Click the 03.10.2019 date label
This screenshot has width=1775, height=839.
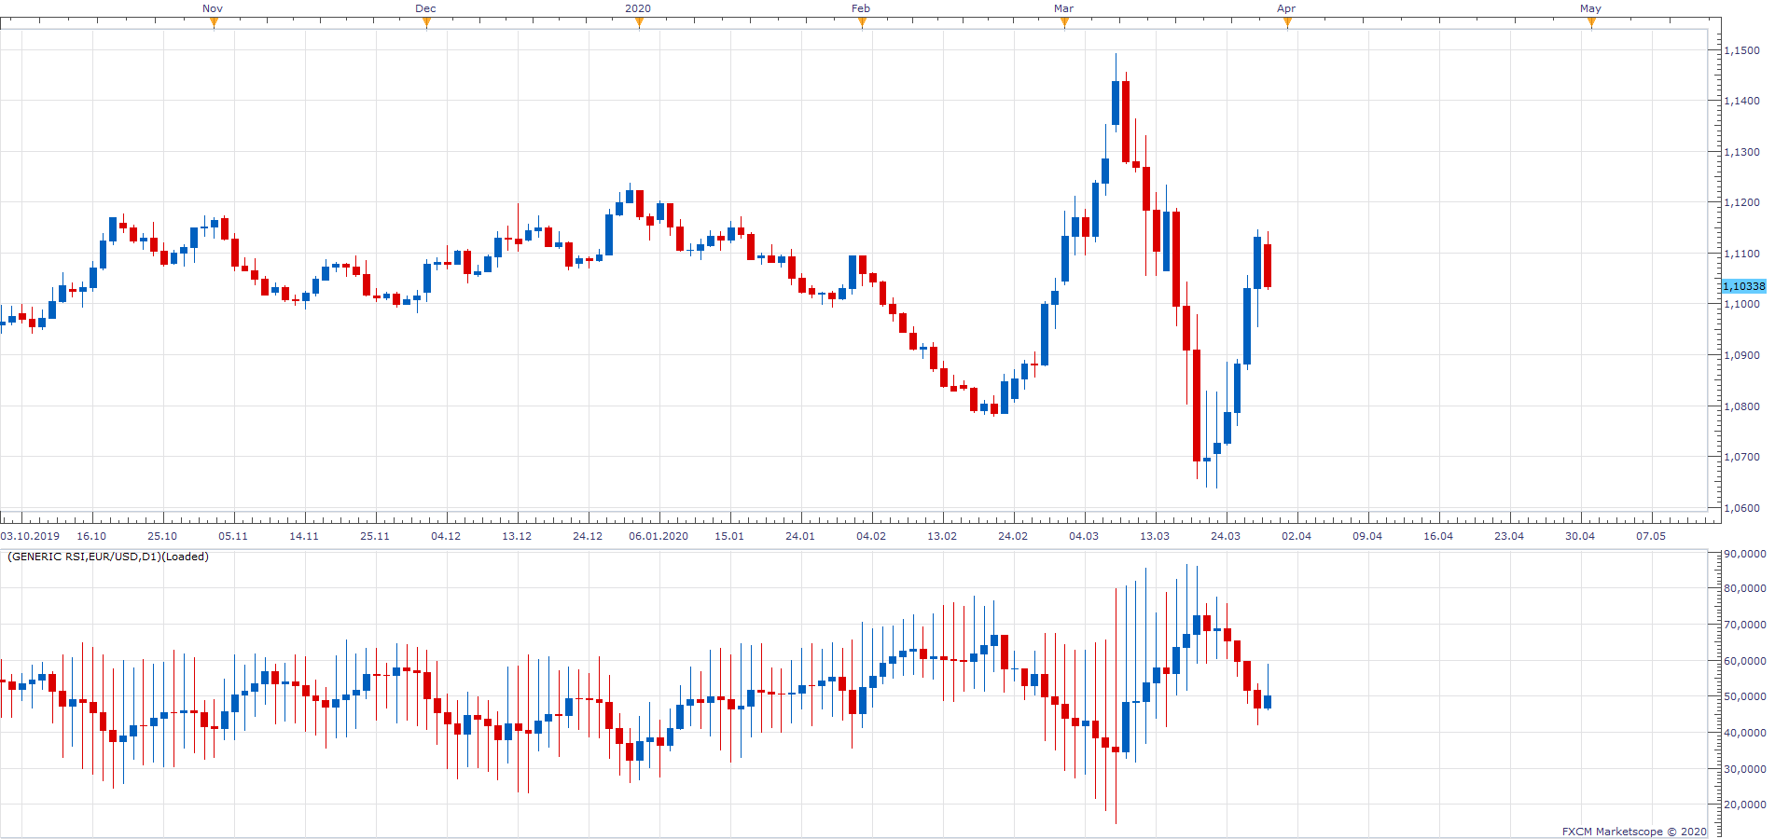30,536
